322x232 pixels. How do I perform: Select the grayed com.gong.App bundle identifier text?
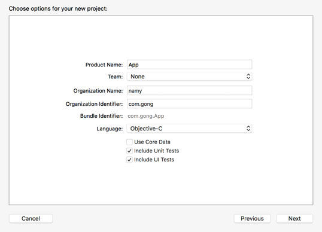click(146, 116)
